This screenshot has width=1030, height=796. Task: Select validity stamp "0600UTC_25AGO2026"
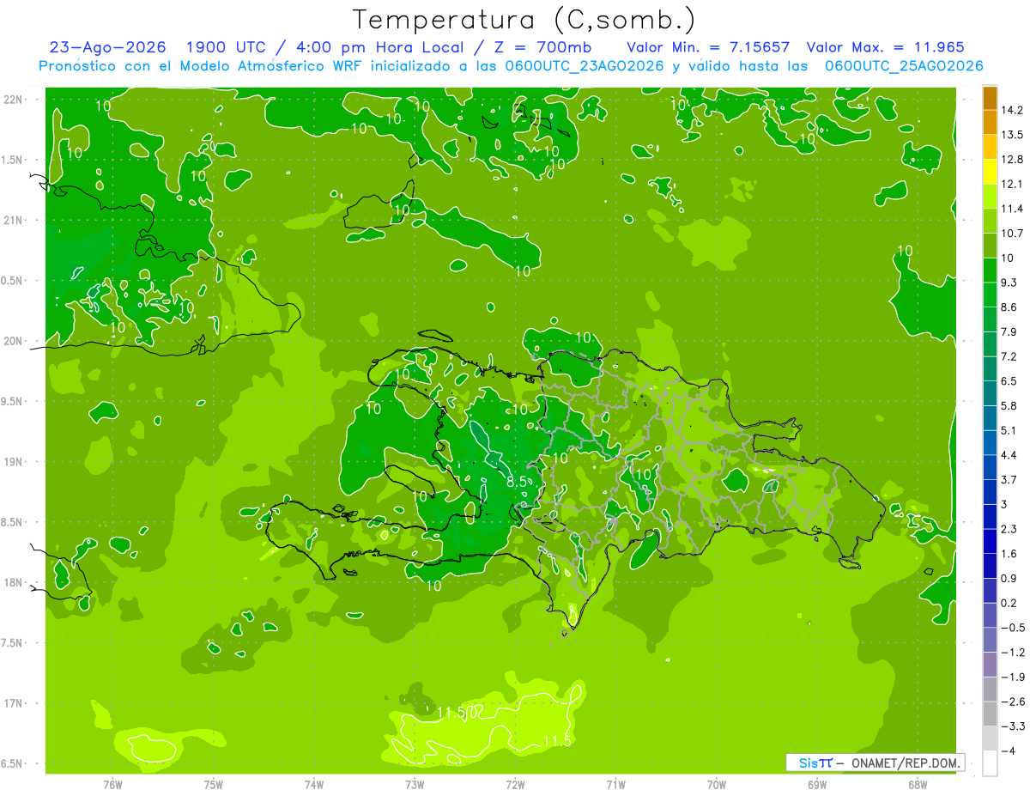tap(904, 66)
